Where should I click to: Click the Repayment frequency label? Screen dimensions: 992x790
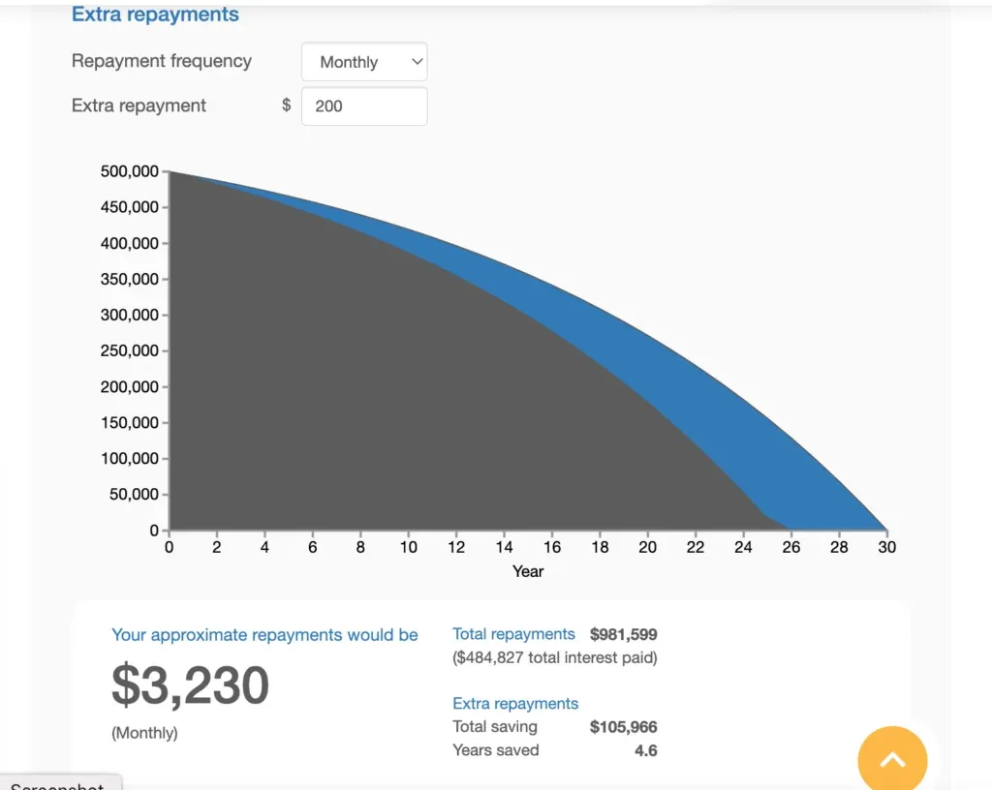pyautogui.click(x=162, y=61)
